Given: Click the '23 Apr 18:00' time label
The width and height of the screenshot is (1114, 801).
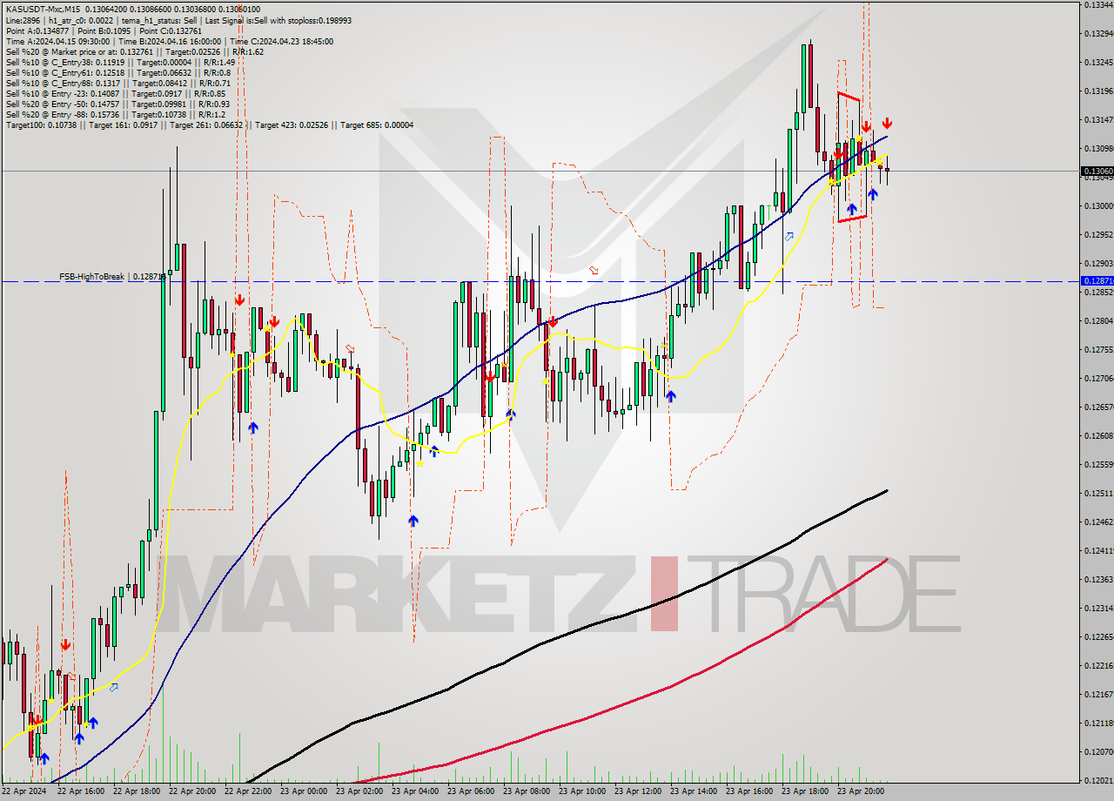Looking at the screenshot, I should point(805,791).
